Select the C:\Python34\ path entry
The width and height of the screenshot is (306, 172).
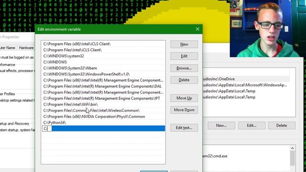(103, 122)
